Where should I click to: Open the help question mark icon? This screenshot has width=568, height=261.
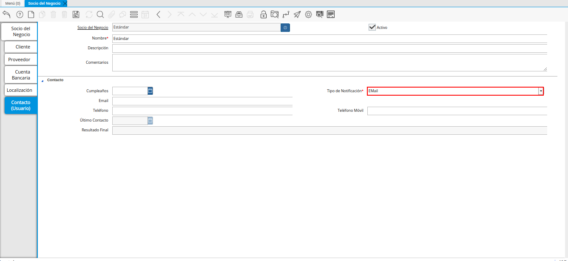20,14
